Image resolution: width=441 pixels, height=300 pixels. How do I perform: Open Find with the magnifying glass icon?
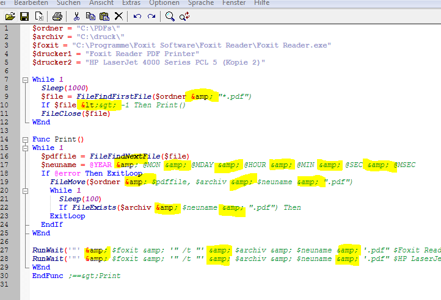coord(170,16)
